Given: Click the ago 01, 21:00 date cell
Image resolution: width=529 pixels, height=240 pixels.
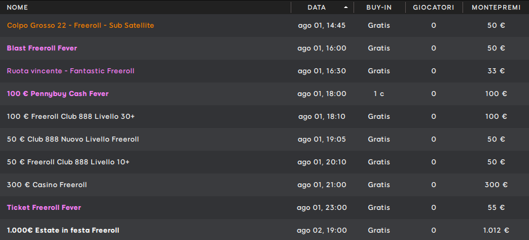Looking at the screenshot, I should tap(322, 185).
